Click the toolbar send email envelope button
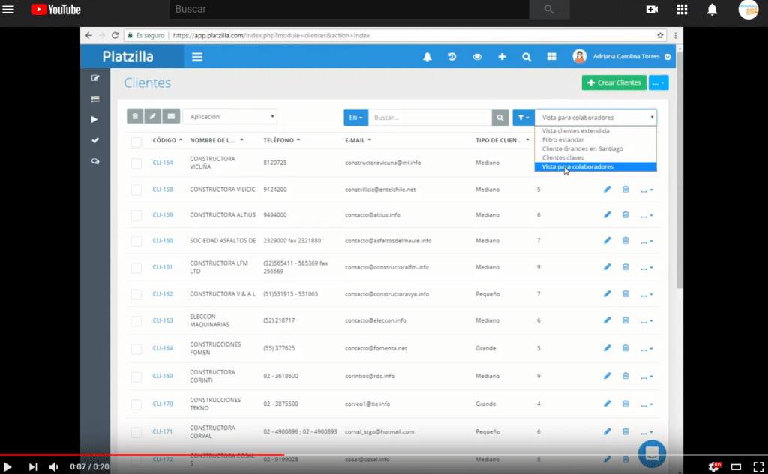 (171, 116)
